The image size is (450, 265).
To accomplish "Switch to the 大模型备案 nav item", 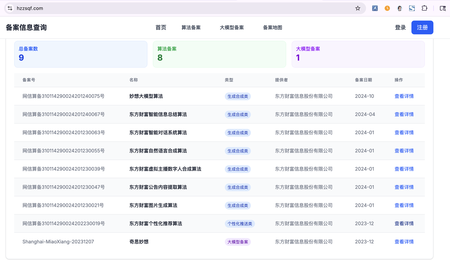I will coord(232,28).
